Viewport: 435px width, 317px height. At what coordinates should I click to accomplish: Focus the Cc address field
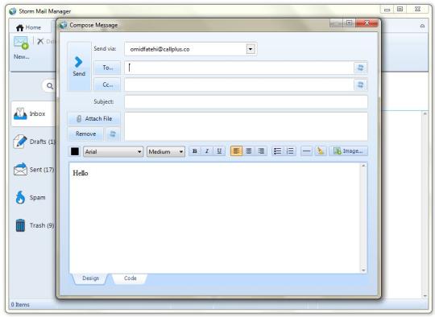point(239,84)
